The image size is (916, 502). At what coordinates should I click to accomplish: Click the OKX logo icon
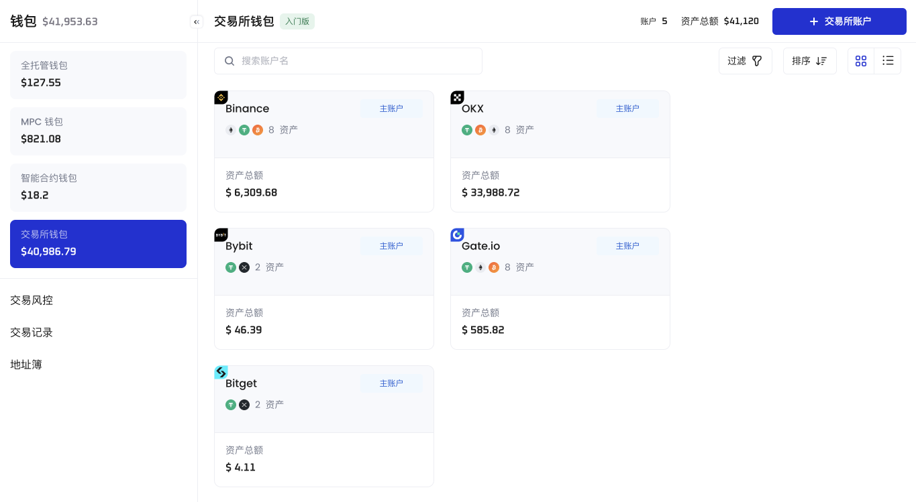(457, 98)
